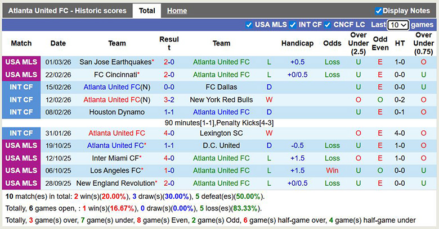Click the INT CF label on 31/01/26 row

pos(21,134)
